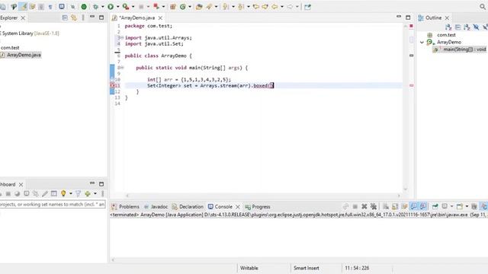
Task: Close the Boot Dashboard view tab
Action: tap(21, 184)
